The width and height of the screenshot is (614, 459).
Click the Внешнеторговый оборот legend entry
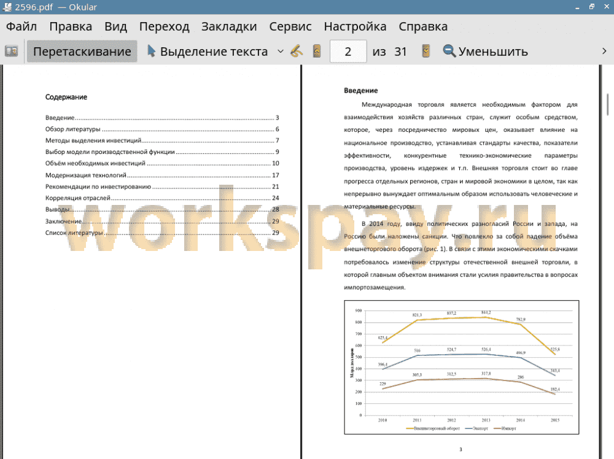click(433, 428)
